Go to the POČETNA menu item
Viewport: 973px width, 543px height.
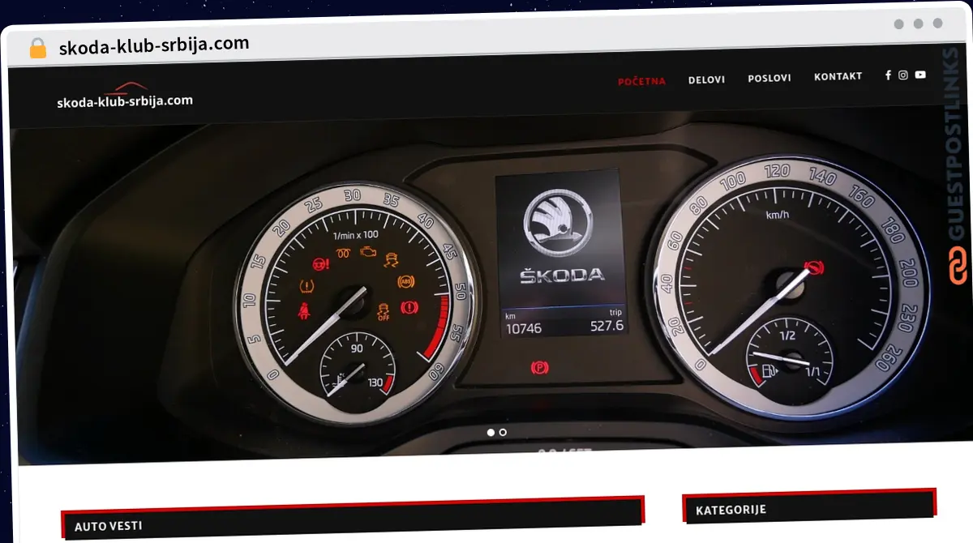click(x=641, y=81)
